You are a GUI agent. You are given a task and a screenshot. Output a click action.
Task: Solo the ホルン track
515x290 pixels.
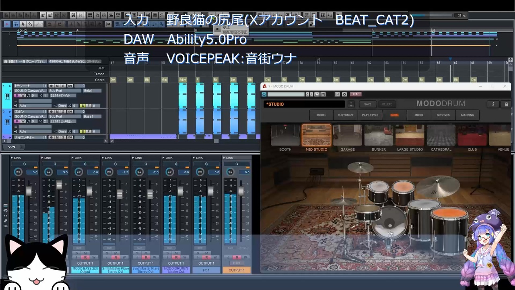click(x=63, y=112)
